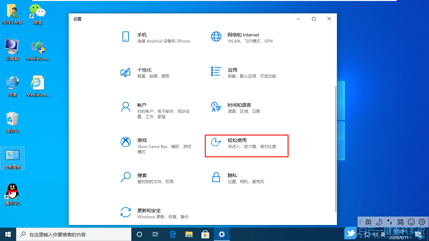429x241 pixels.
Task: Click the Network and Internet globe icon
Action: pos(216,36)
